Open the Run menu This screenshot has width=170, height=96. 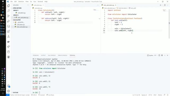click(35, 2)
